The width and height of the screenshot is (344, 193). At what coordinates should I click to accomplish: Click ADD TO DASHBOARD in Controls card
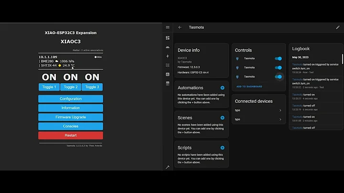[249, 86]
